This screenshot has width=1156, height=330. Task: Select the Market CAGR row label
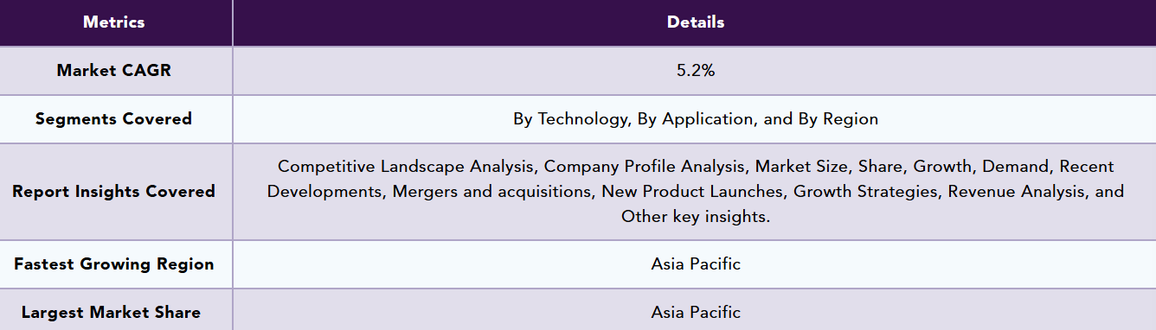[x=114, y=71]
